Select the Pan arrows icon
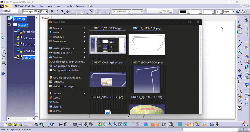 [105, 124]
